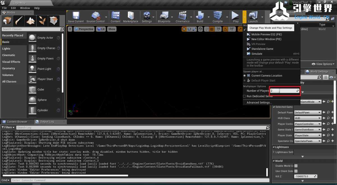This screenshot has height=185, width=337.
Task: Choose Standalone Game play mode
Action: pos(262,49)
